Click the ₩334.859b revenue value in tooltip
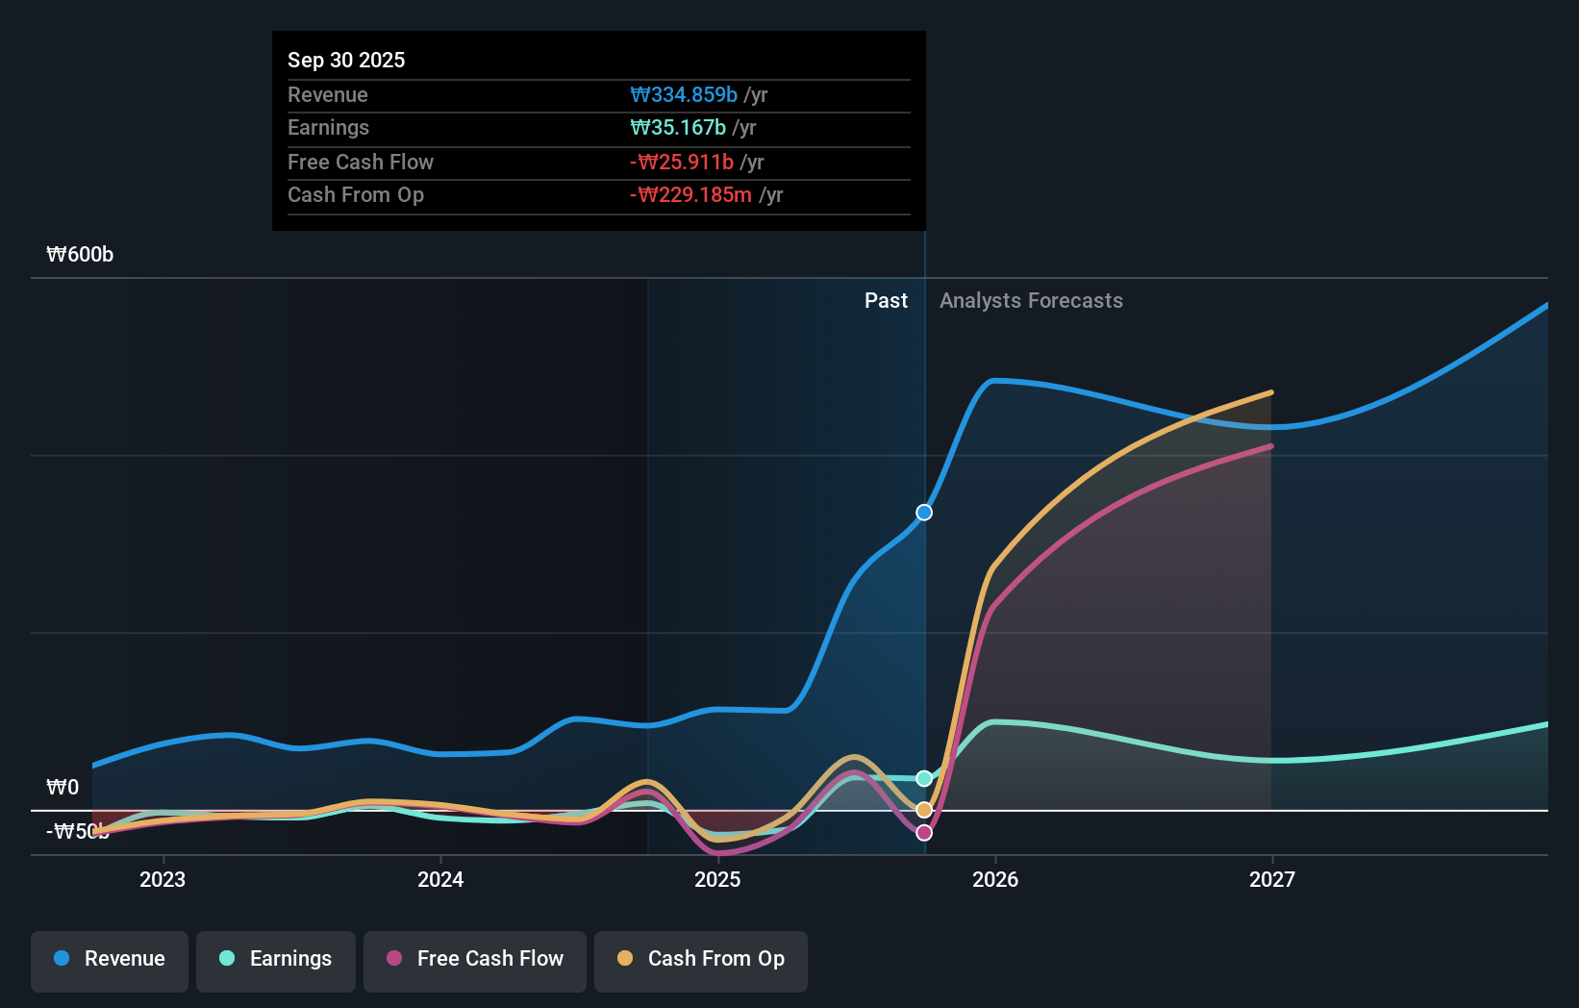This screenshot has height=1008, width=1579. tap(684, 95)
